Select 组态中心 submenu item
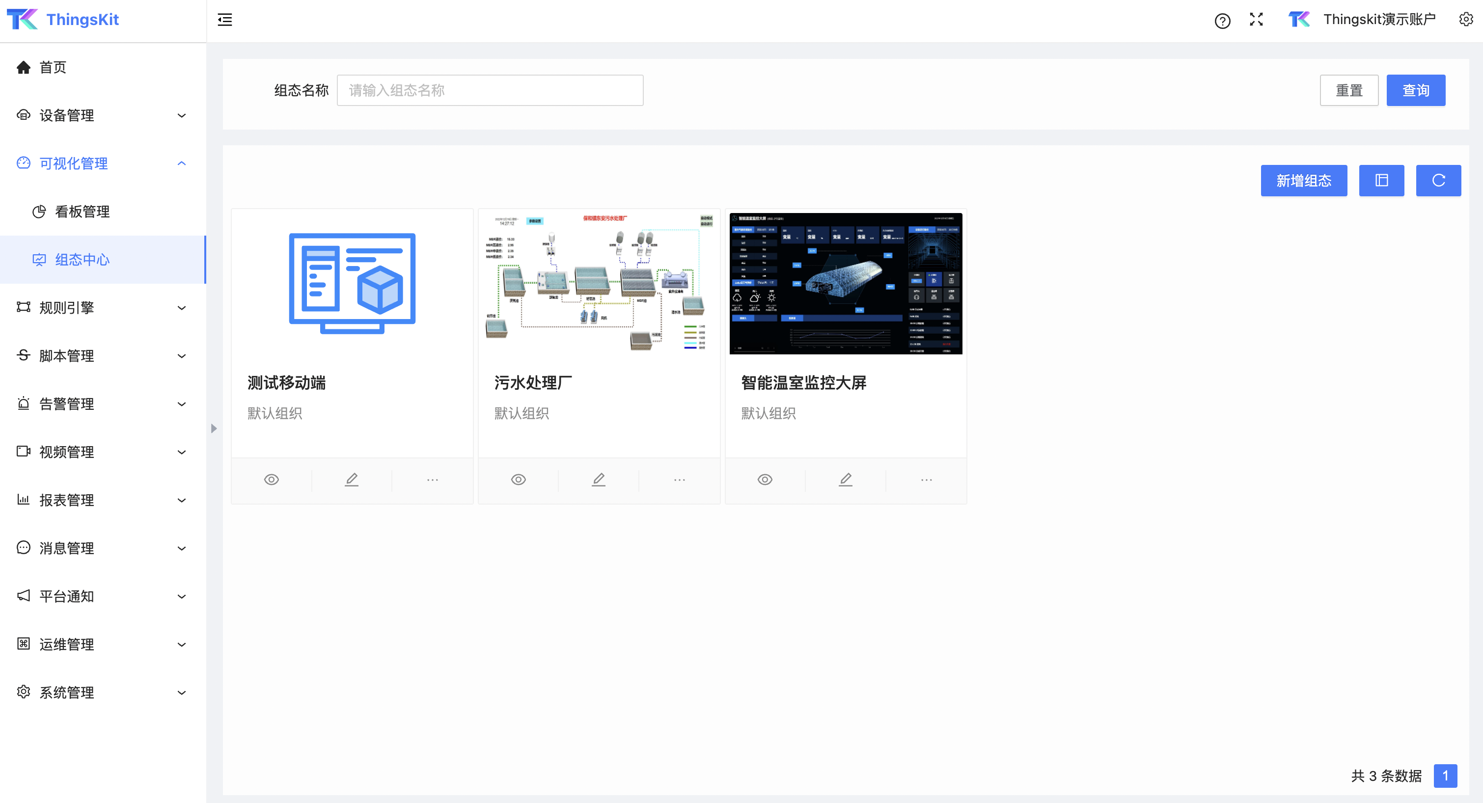 pyautogui.click(x=103, y=260)
